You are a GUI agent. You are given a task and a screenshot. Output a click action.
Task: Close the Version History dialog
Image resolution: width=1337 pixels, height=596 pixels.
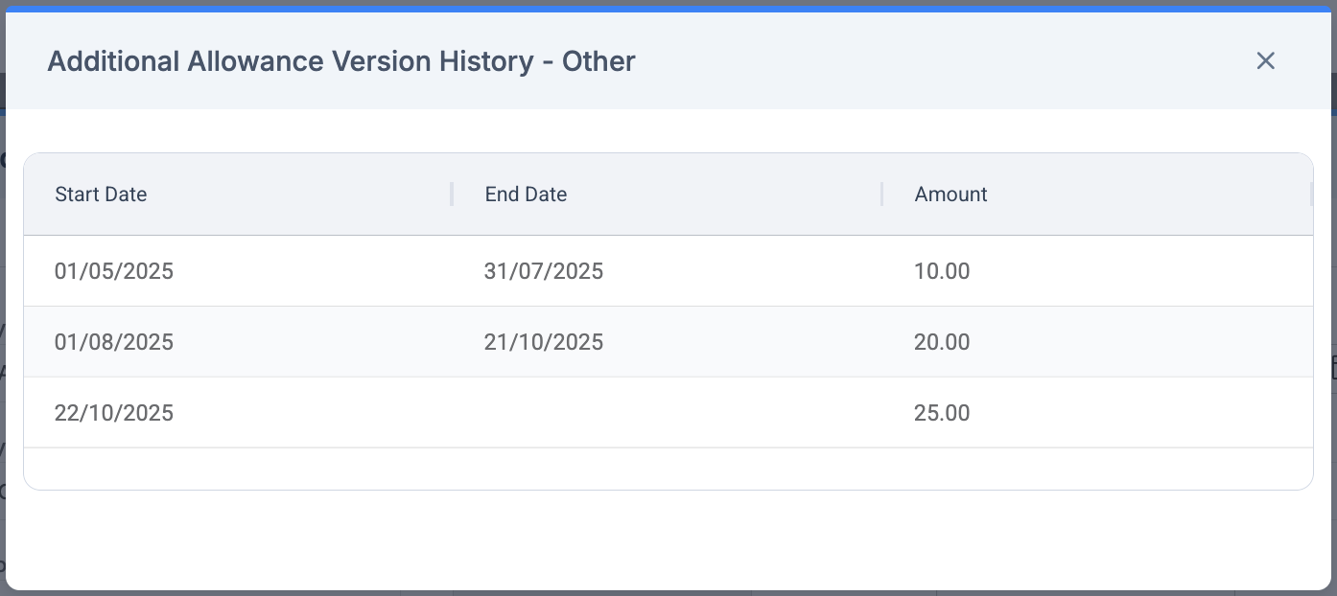click(x=1265, y=61)
